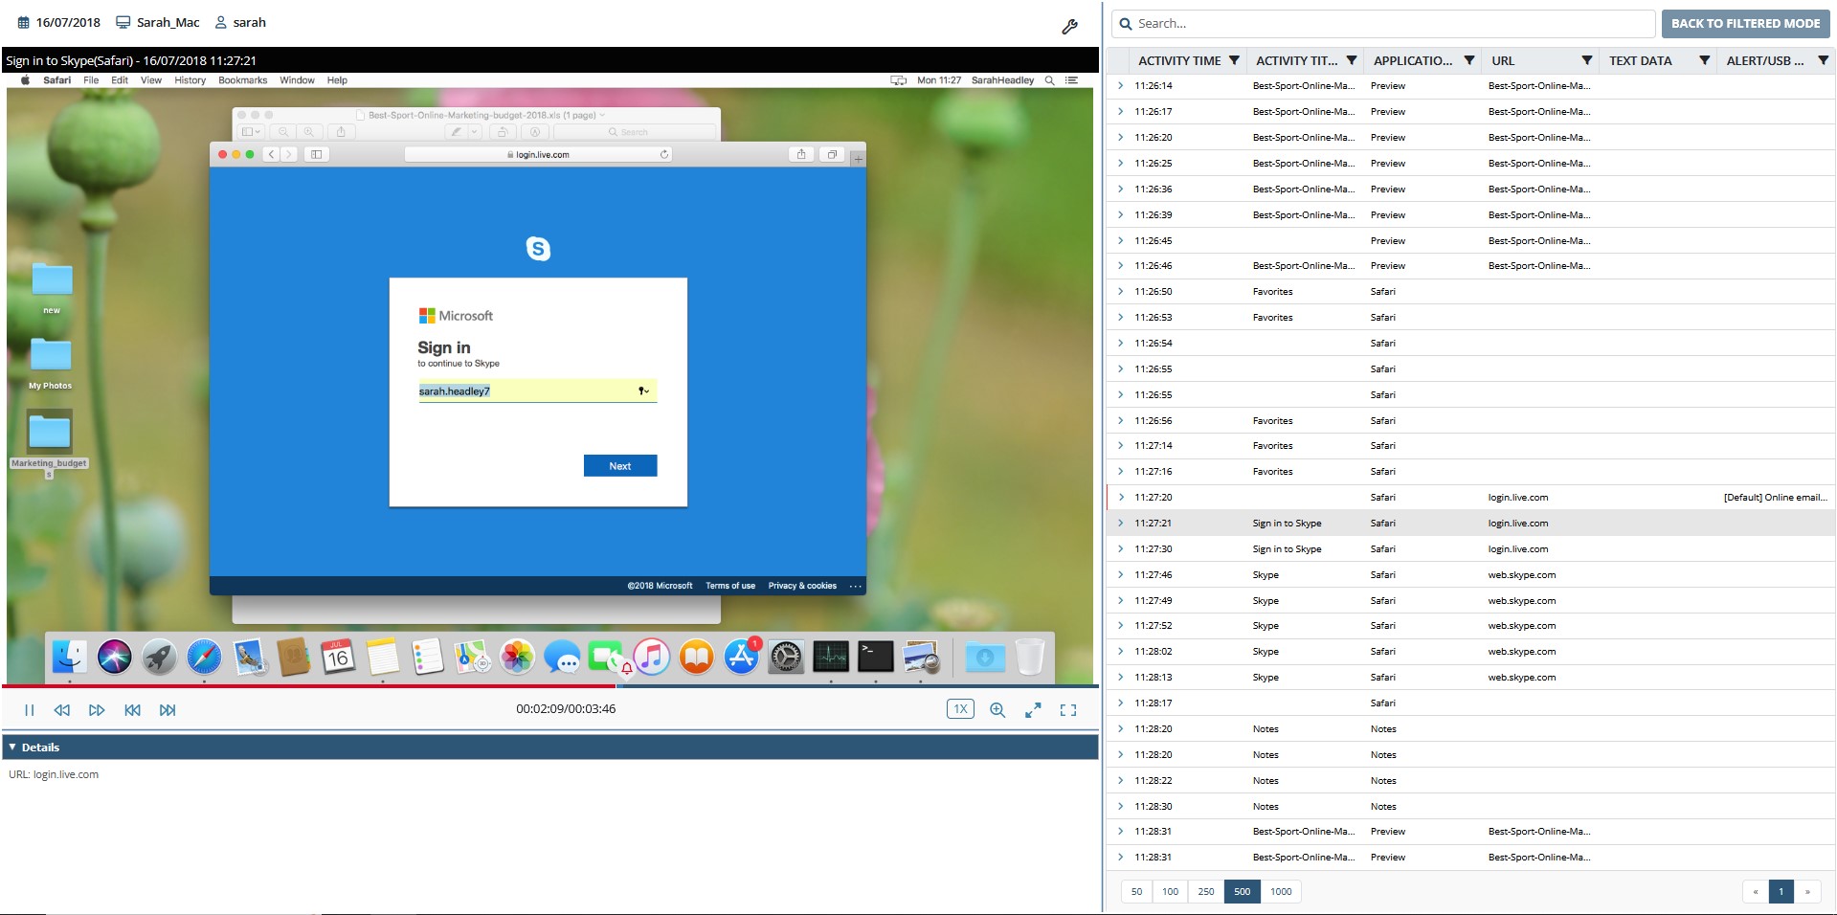
Task: Click the Safari reload icon
Action: (664, 154)
